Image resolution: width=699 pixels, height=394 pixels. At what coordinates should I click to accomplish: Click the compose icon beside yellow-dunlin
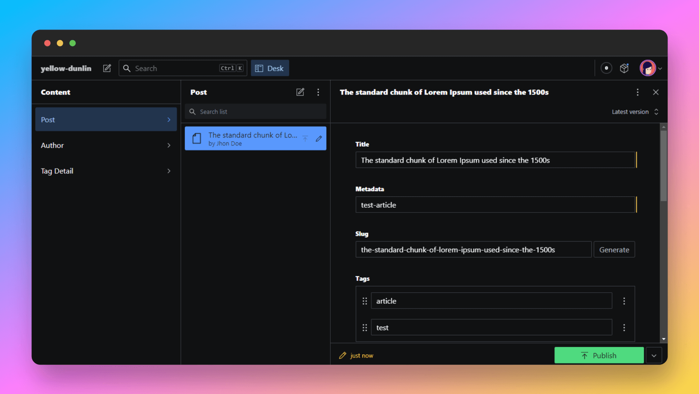point(107,68)
